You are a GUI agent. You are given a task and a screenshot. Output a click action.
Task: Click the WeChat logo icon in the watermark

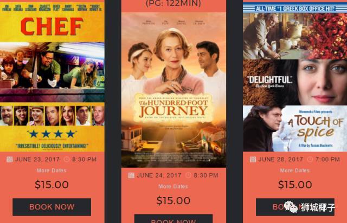point(291,207)
